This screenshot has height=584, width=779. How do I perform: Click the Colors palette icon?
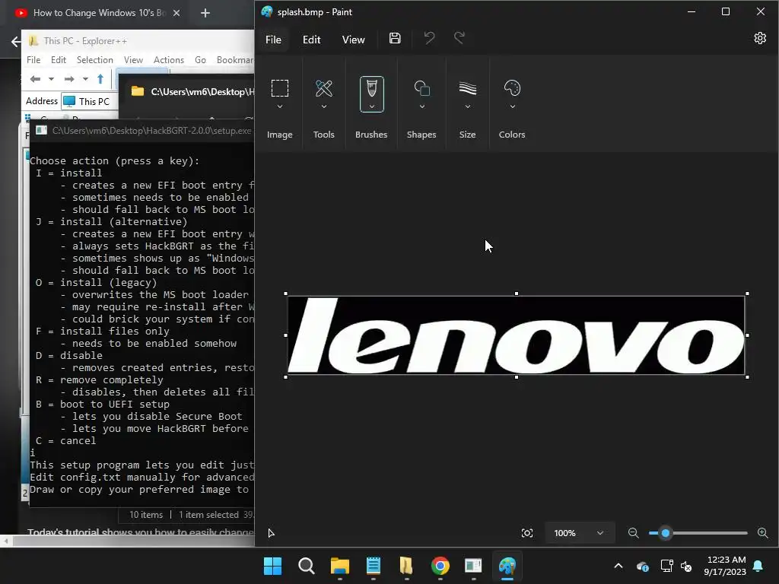[x=512, y=88]
